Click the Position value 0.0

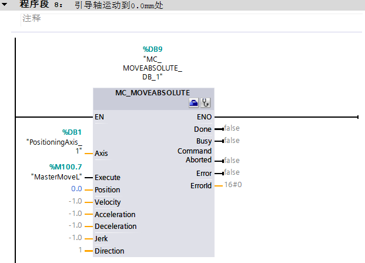pyautogui.click(x=76, y=189)
